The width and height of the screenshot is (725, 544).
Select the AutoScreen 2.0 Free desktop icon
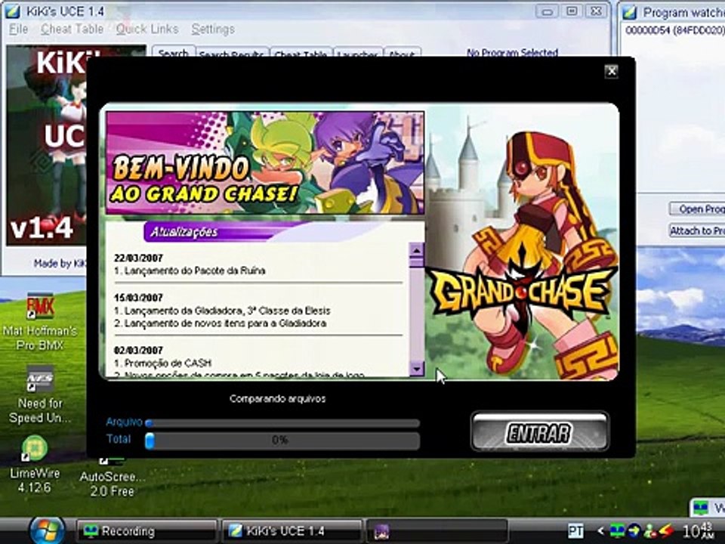(x=112, y=477)
